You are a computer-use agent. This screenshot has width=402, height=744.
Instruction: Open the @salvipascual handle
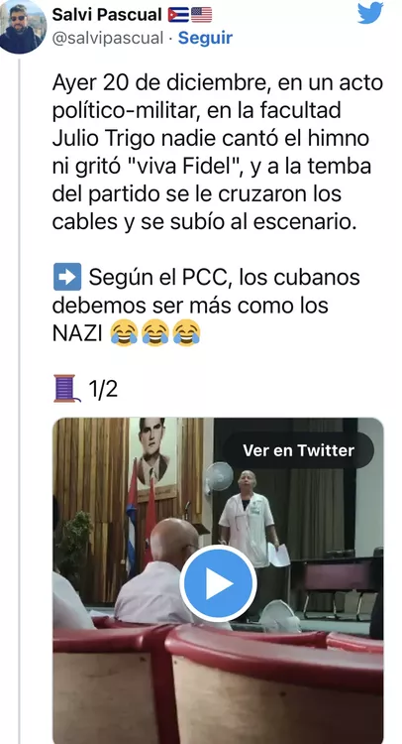click(x=108, y=38)
